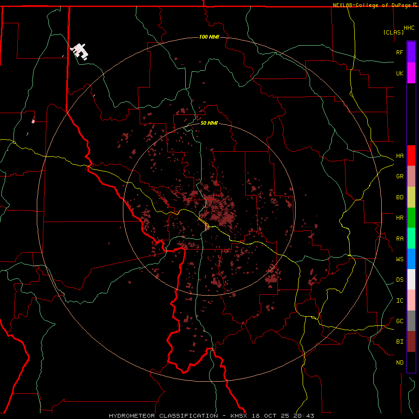Image resolution: width=419 pixels, height=419 pixels.
Task: Click the WS legend label
Action: (399, 259)
